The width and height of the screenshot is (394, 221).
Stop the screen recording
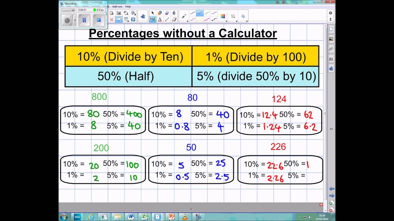[x=99, y=20]
